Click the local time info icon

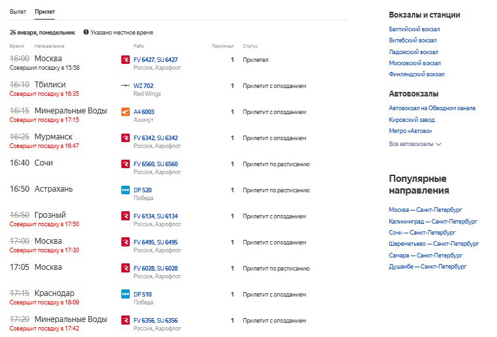point(86,32)
